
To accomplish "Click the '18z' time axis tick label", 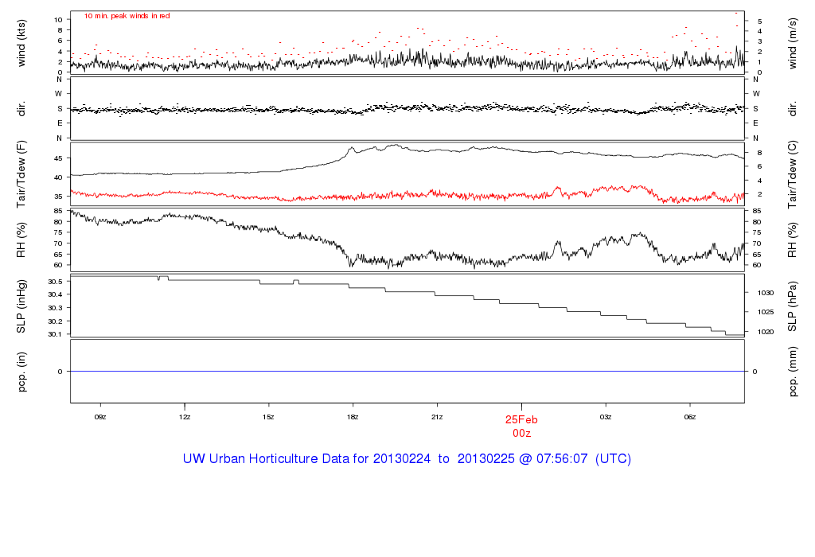I will click(x=353, y=417).
